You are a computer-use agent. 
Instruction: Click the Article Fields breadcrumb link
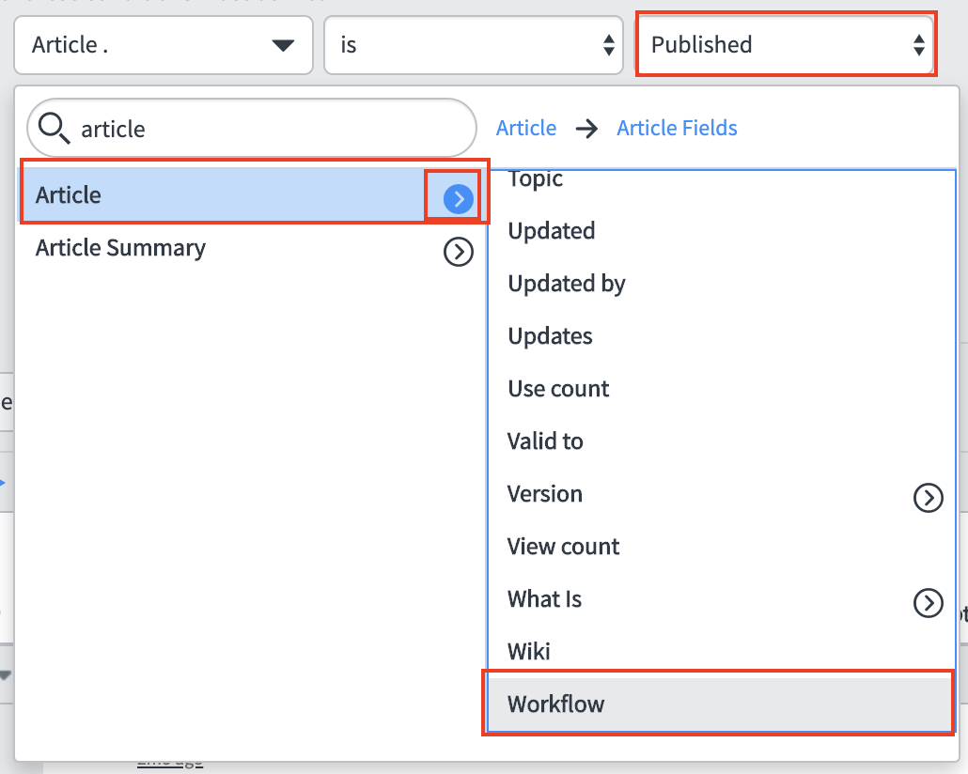pyautogui.click(x=677, y=129)
